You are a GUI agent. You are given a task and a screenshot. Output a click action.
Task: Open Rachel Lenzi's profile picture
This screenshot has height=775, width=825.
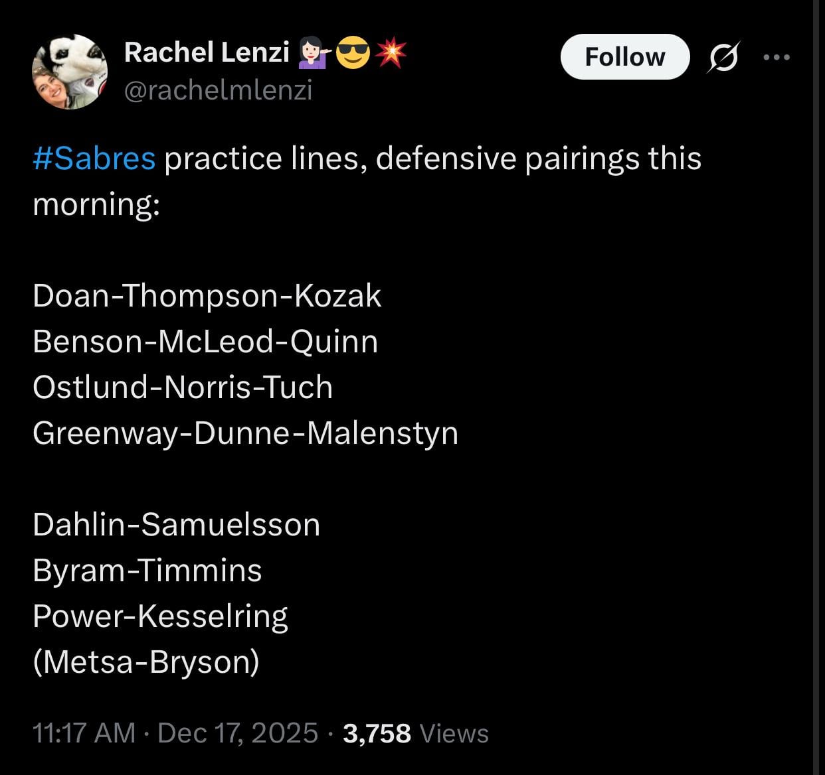70,72
